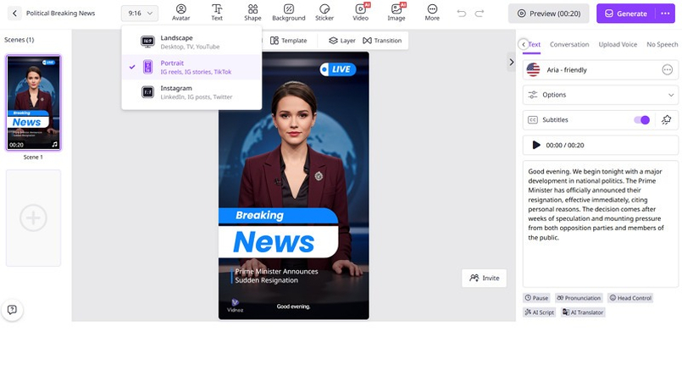Open the three-dot menu beside Generate
This screenshot has width=682, height=381.
point(665,14)
